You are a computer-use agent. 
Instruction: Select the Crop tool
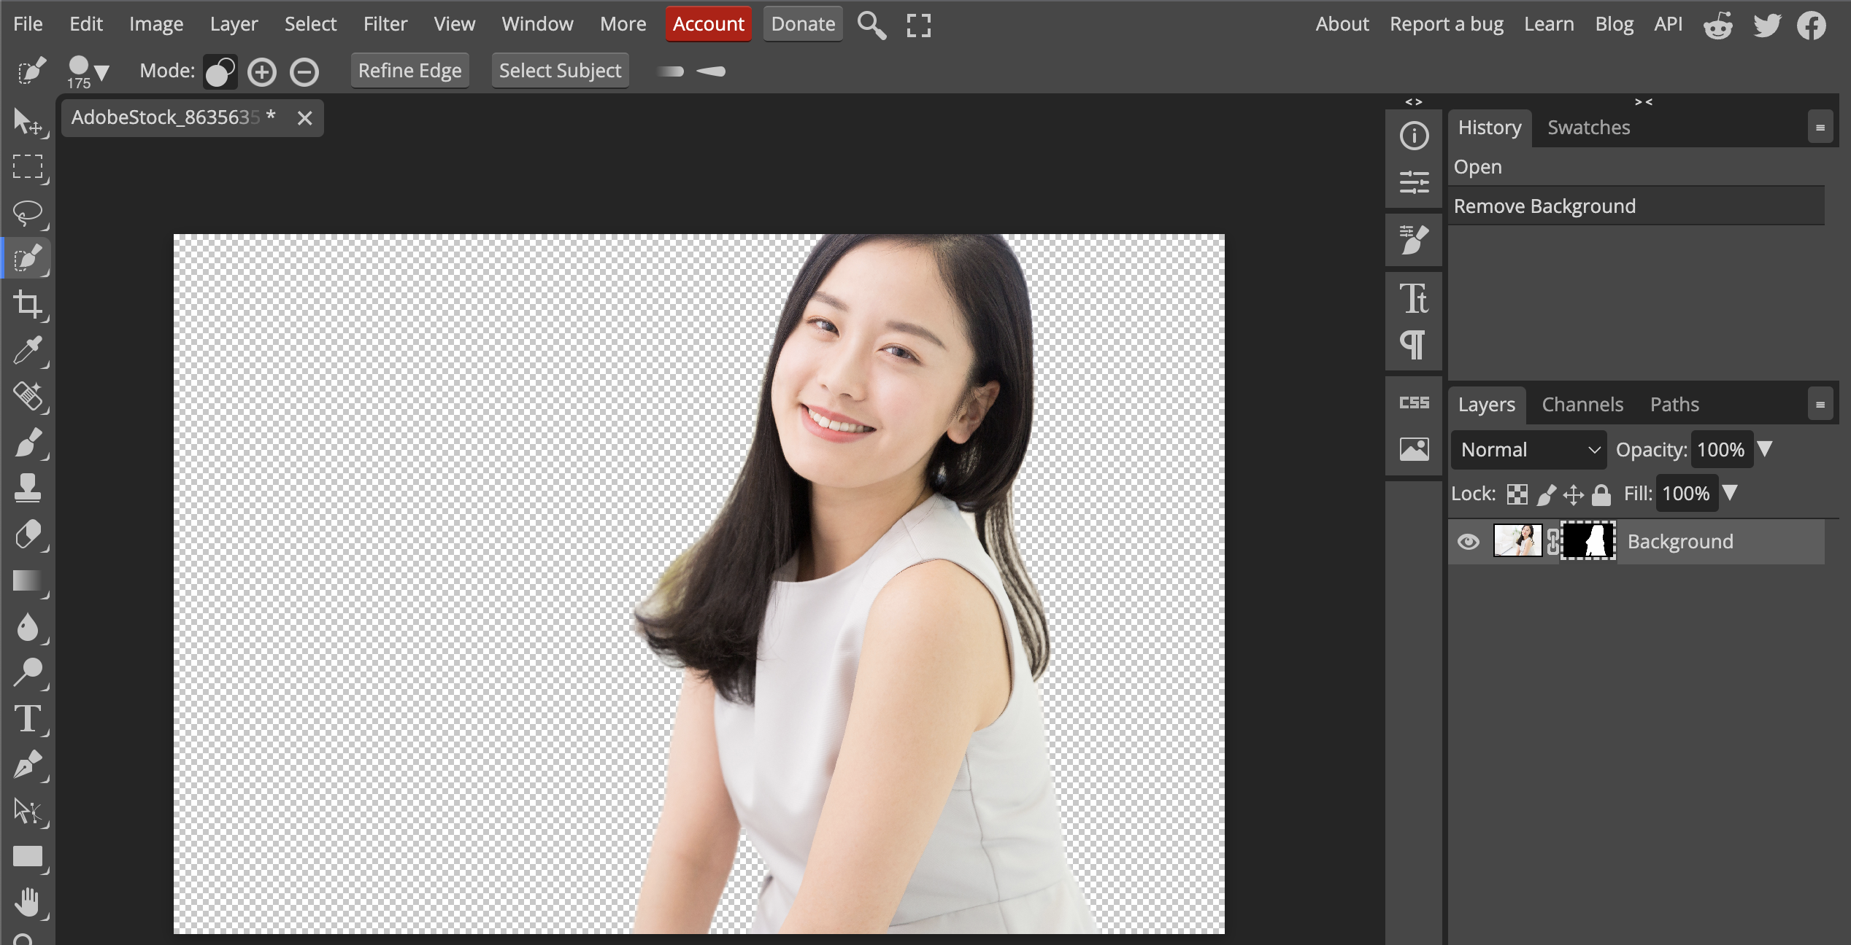pyautogui.click(x=28, y=305)
